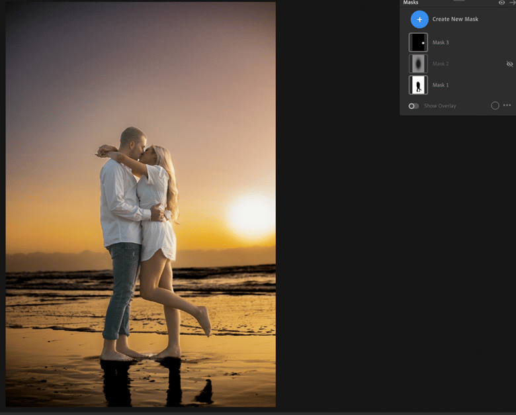Click the blue plus Create New Mask icon
Screen dimensions: 516x415
pyautogui.click(x=419, y=19)
